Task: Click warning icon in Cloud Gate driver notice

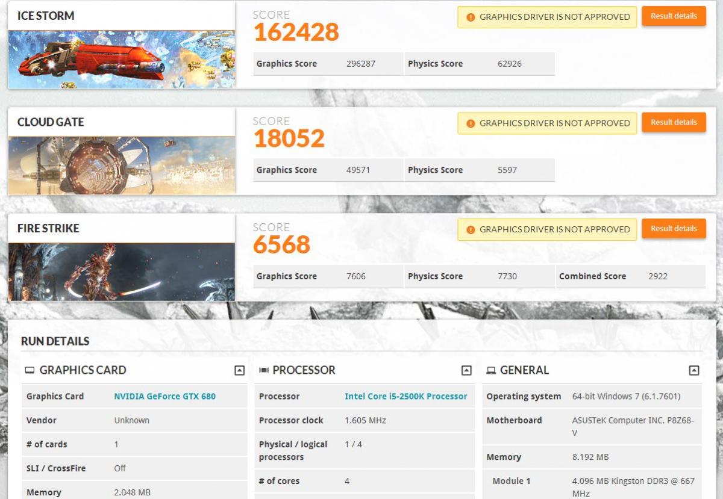Action: [x=471, y=123]
